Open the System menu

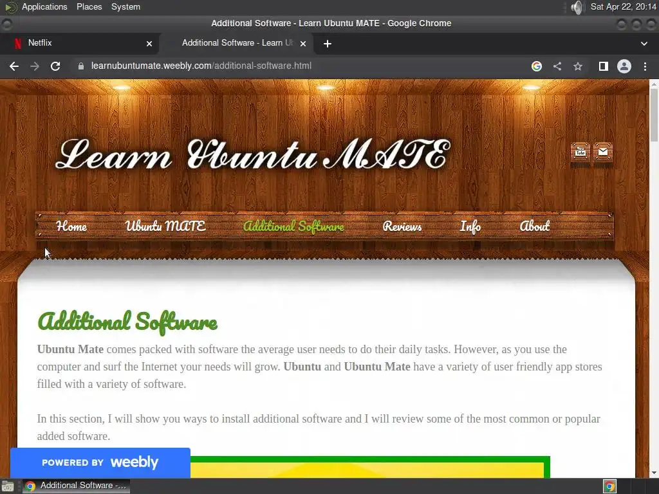click(x=125, y=6)
